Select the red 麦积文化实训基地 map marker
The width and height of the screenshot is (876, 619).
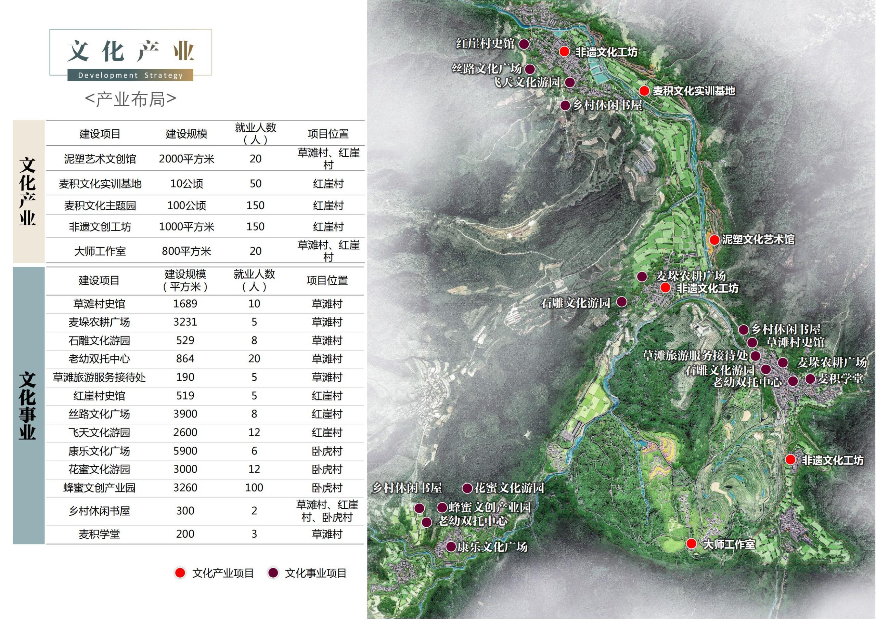(x=644, y=91)
